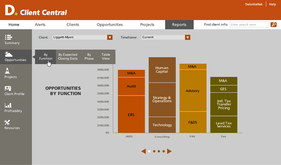Go to previous chart with left arrow
Viewport: 281px width, 165px height.
tap(143, 151)
